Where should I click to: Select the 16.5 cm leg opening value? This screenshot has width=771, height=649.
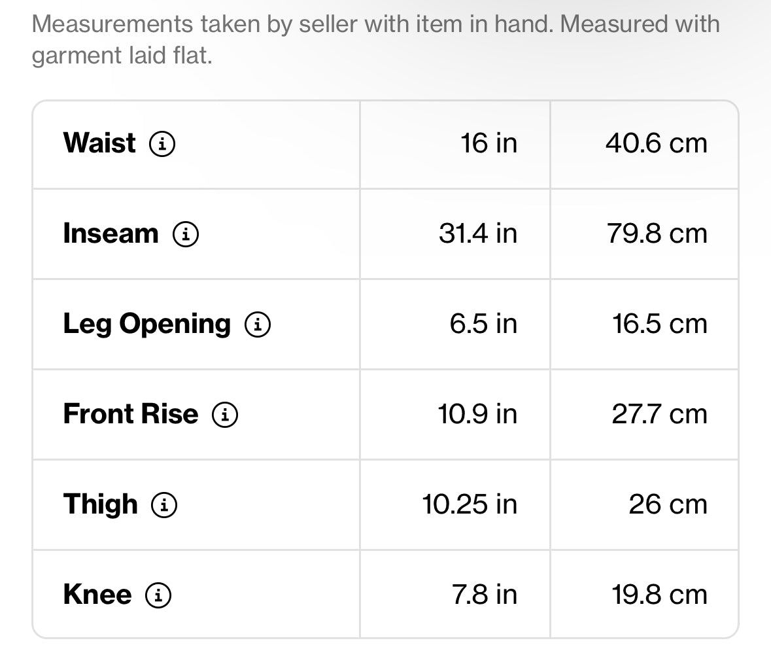click(x=659, y=324)
